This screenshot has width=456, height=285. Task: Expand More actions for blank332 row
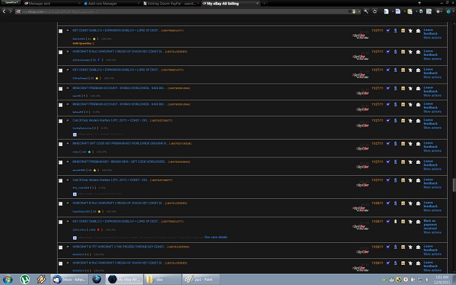point(432,38)
